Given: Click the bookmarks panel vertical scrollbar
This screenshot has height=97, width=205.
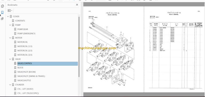Looking at the screenshot, I should tap(79, 47).
